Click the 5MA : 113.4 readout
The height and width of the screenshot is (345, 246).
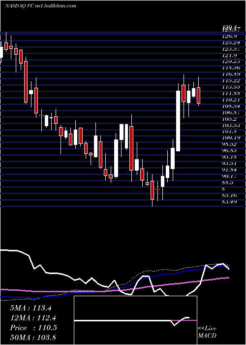coord(31,308)
